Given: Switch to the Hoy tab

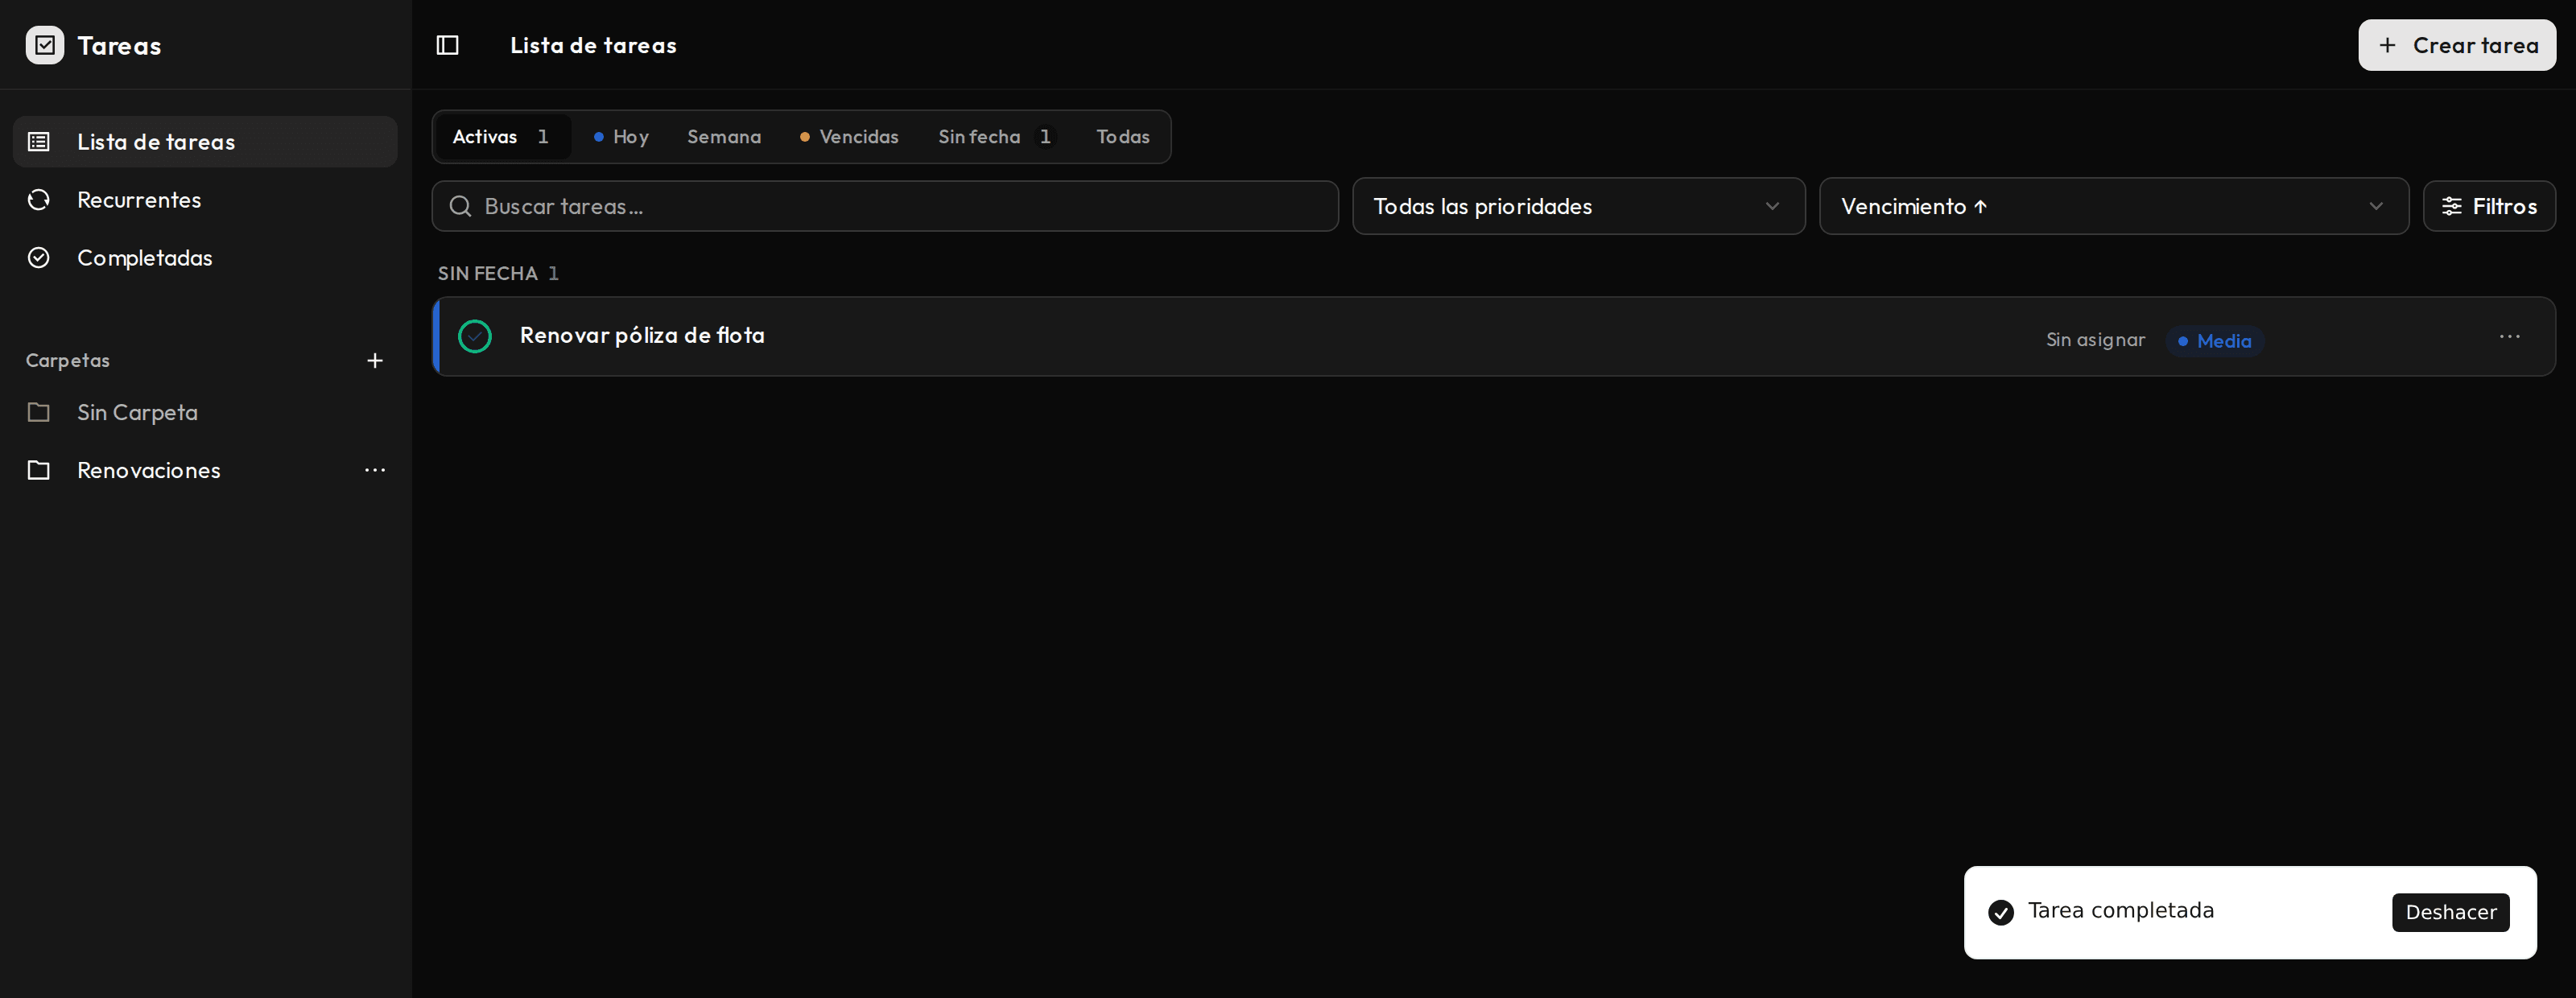Looking at the screenshot, I should (621, 137).
